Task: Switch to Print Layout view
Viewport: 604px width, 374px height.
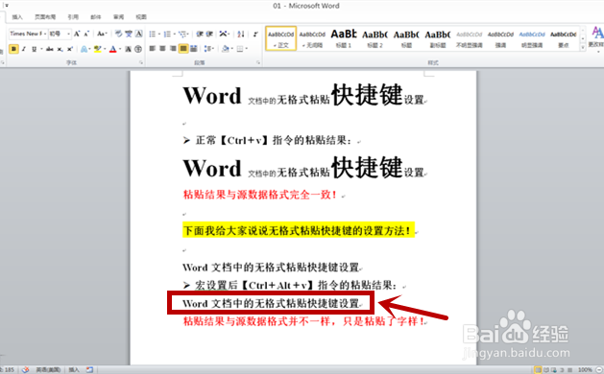Action: tap(538, 370)
